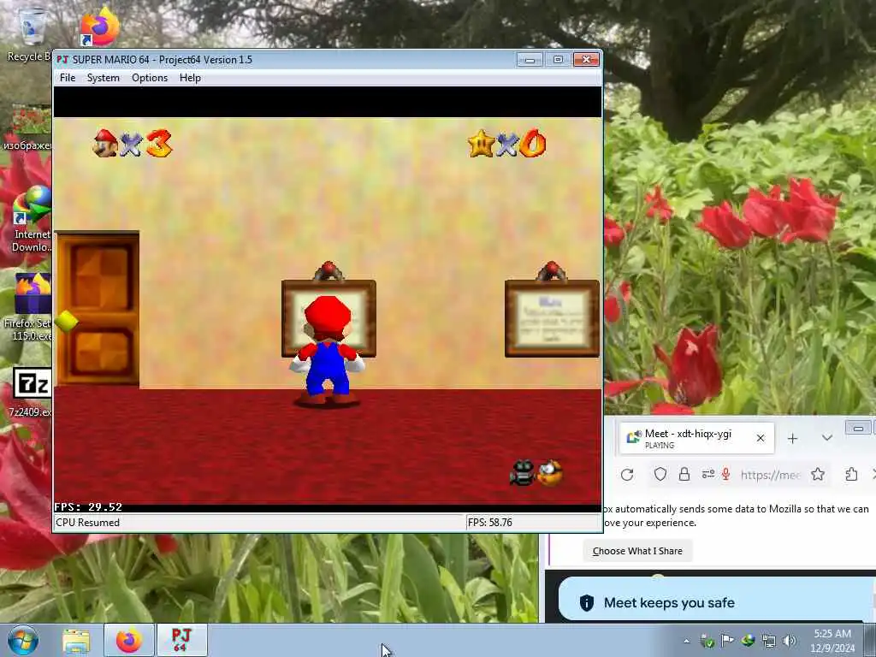Click the Show desktop strip on the taskbar
Screen dimensions: 876x657
pos(870,641)
